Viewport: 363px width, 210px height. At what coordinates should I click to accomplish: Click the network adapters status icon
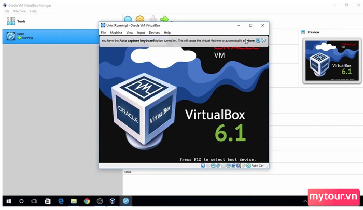[218, 166]
